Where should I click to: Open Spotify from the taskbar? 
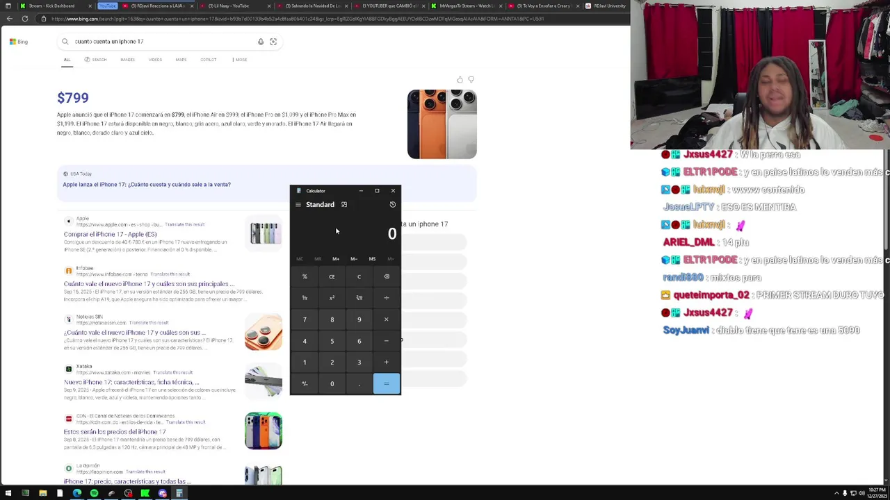pyautogui.click(x=94, y=494)
